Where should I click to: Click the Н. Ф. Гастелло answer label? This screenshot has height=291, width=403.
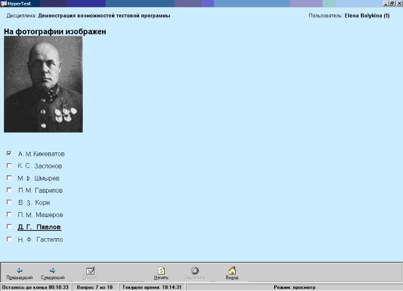click(41, 240)
